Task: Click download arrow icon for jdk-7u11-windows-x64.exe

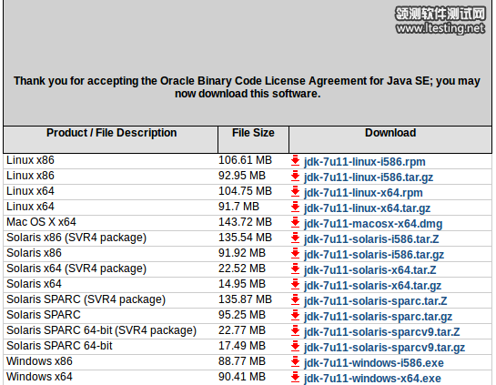Action: tap(295, 377)
